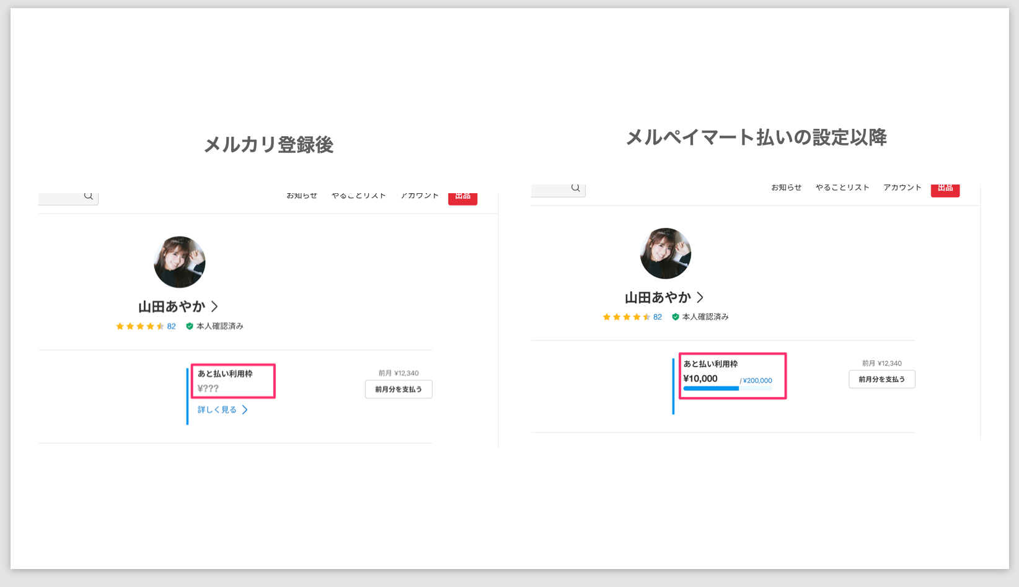Viewport: 1019px width, 587px height.
Task: Open 山田あやか profile chevron in left mockup
Action: pos(214,307)
